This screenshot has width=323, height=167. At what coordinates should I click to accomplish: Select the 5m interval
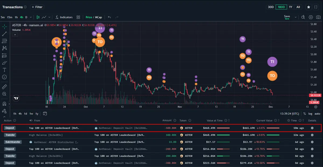pos(3,17)
